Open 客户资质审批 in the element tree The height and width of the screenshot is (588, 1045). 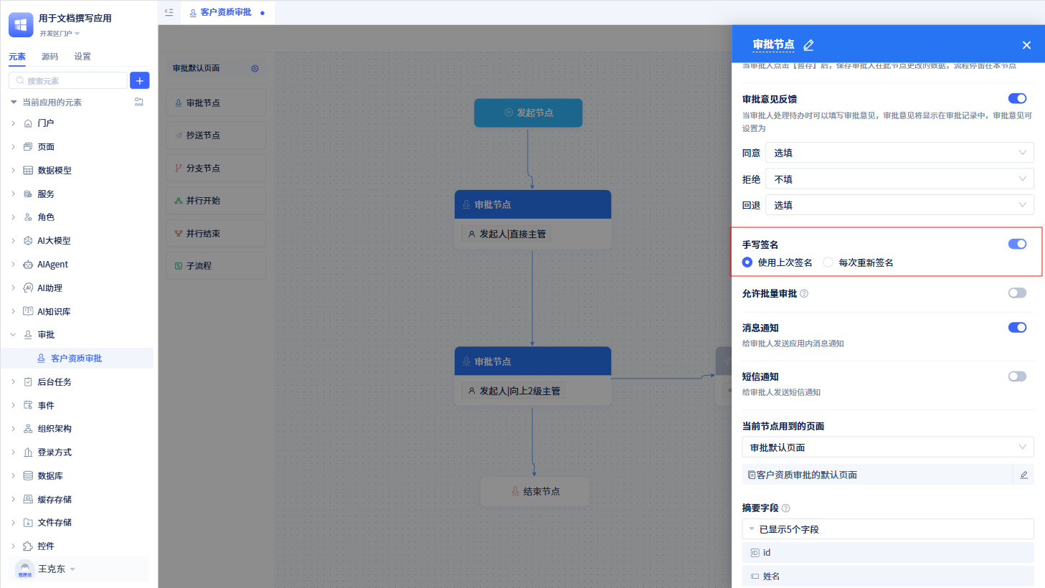[x=77, y=359]
